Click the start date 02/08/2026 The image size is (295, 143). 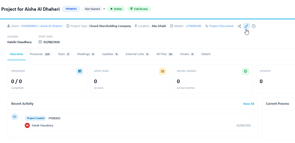coord(51,42)
